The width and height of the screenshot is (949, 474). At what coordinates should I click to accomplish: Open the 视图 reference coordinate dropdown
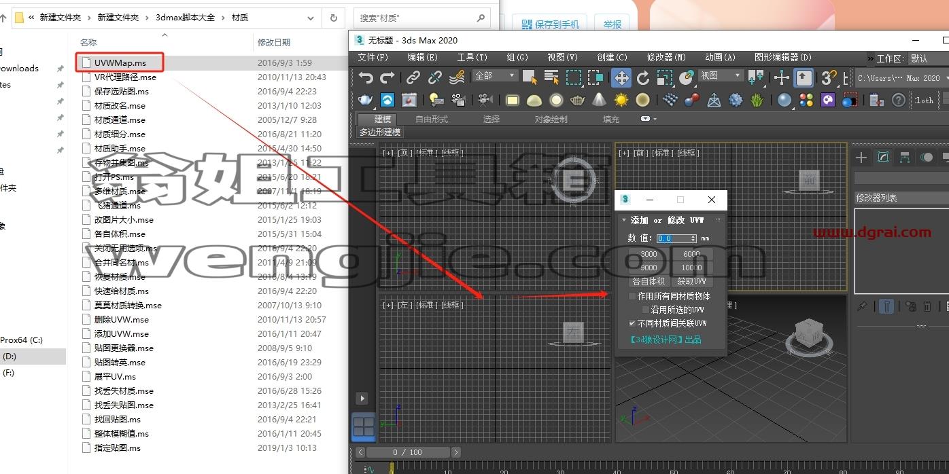(721, 76)
